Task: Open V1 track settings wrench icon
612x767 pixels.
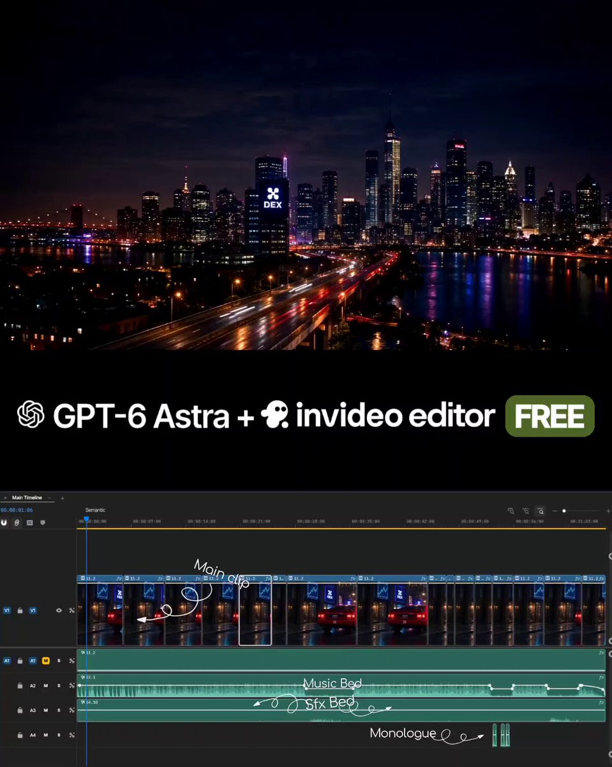Action: 71,610
